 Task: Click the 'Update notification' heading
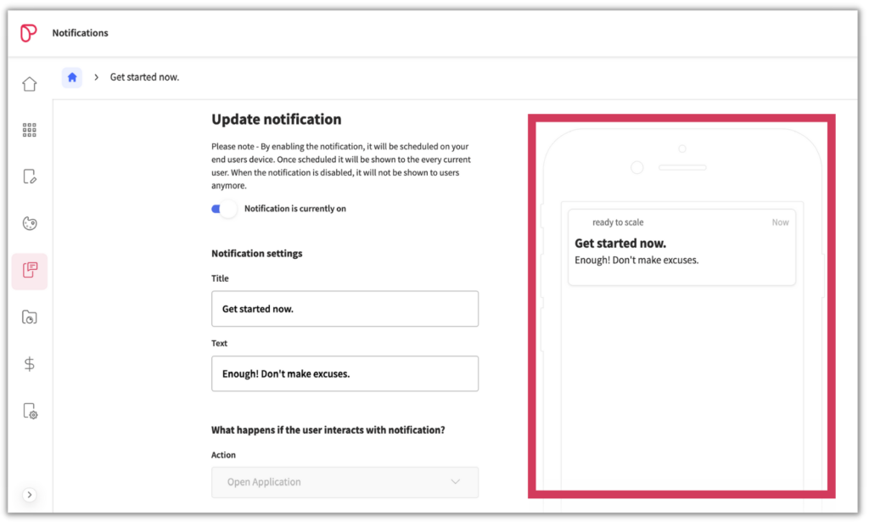coord(277,119)
